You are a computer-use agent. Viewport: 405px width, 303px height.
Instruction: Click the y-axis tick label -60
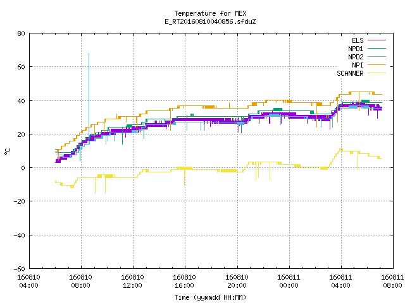[20, 269]
